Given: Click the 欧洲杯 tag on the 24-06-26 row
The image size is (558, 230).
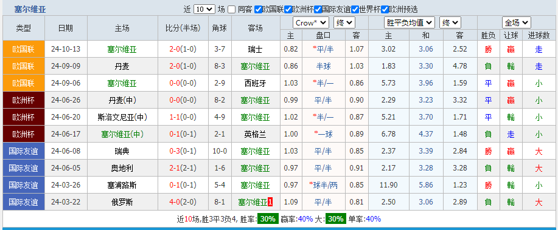Looking at the screenshot, I should 24,101.
